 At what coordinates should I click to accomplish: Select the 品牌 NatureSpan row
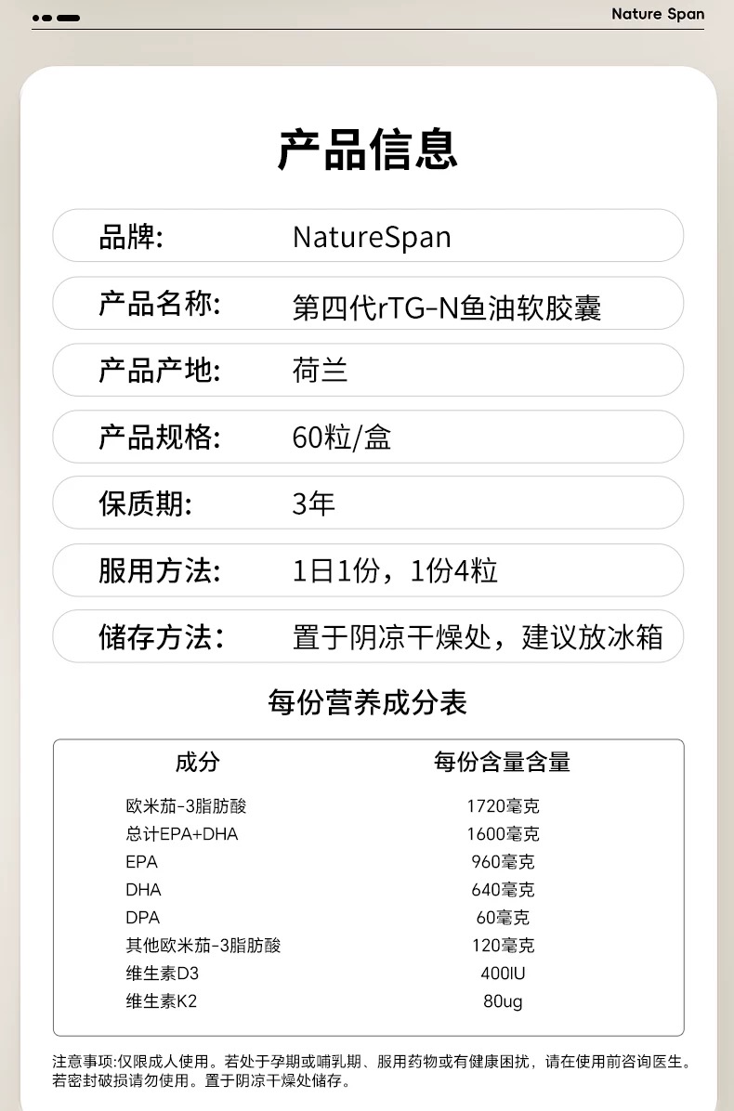[368, 236]
